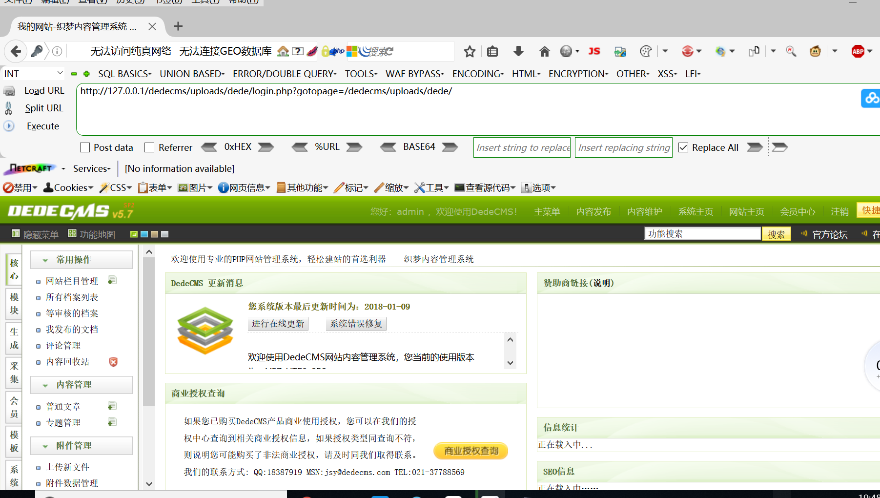Screen dimensions: 880x498
Task: Open the 系统主页 menu in DedeCMS navbar
Action: tap(695, 211)
